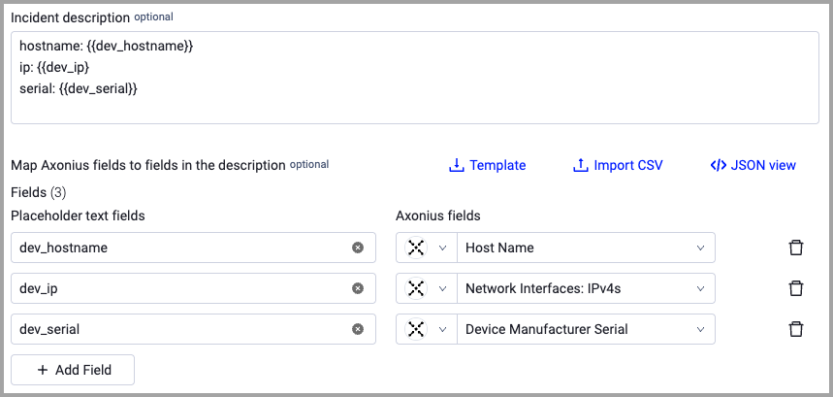Click the 'Fields (3)' count label
Image resolution: width=833 pixels, height=397 pixels.
tap(38, 192)
